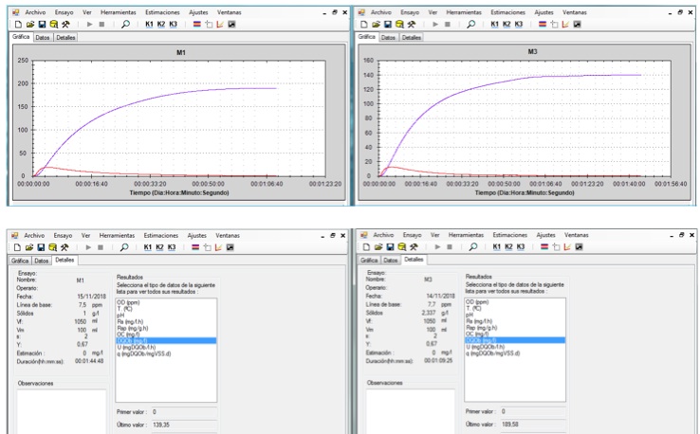This screenshot has height=434, width=700.
Task: Switch to Gráfica tab in M1 details window
Action: pyautogui.click(x=20, y=261)
